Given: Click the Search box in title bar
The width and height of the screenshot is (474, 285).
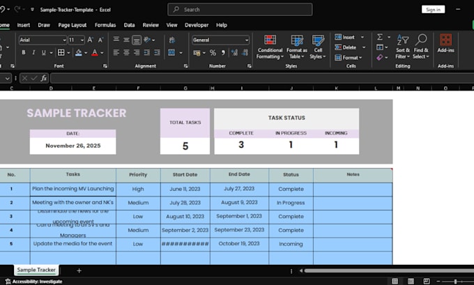Looking at the screenshot, I should pos(240,9).
